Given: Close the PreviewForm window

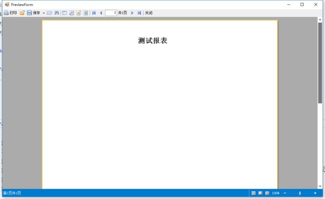Looking at the screenshot, I should pos(315,4).
